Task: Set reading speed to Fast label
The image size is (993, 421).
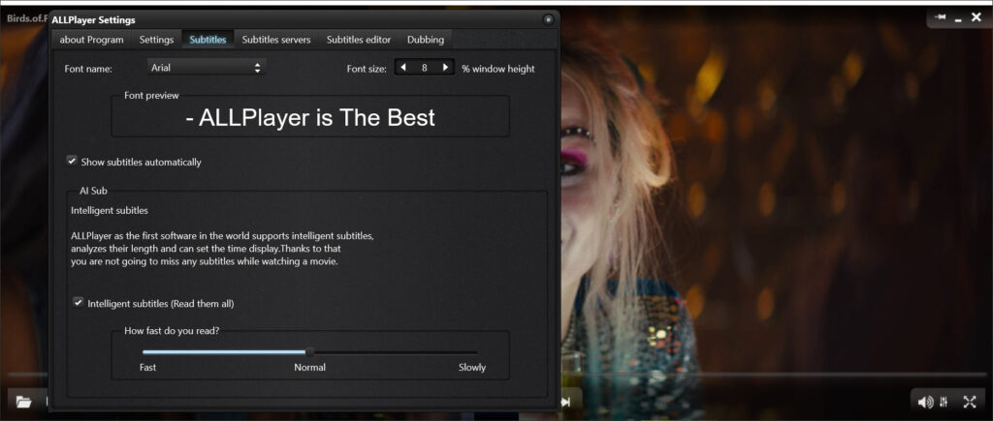Action: 147,367
